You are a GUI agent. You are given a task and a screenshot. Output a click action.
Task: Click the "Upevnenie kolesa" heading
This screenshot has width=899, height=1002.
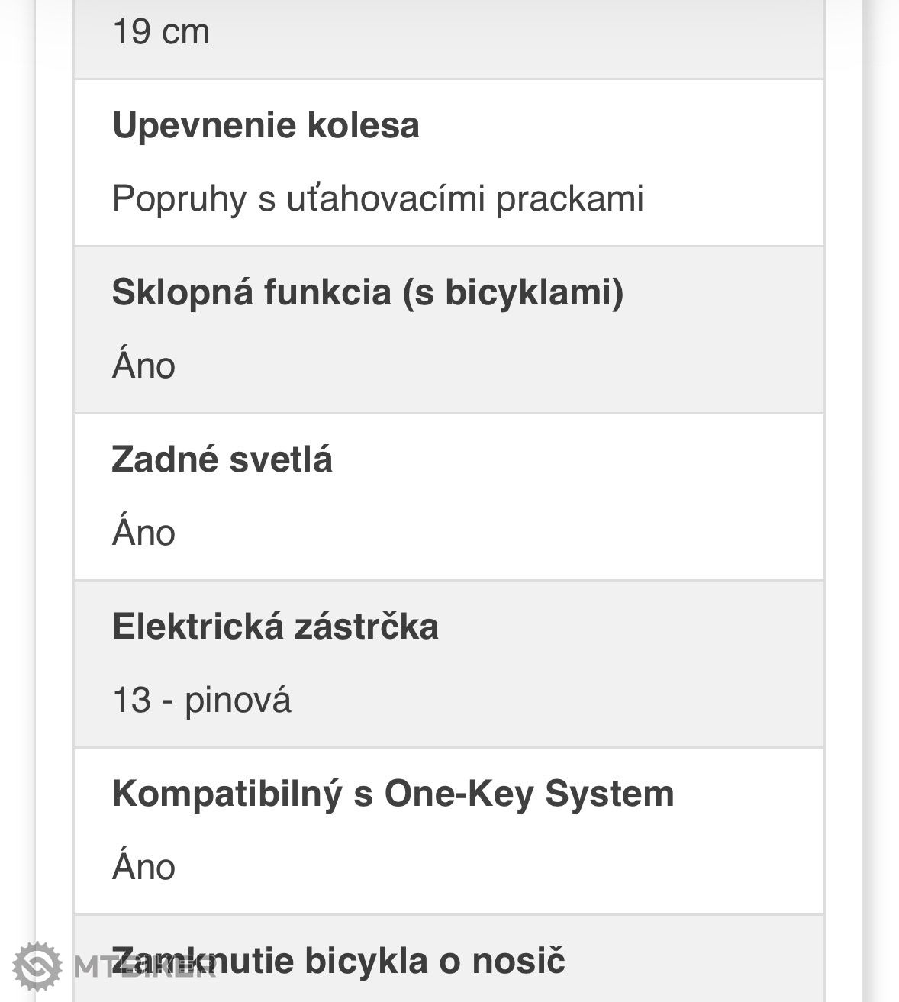pyautogui.click(x=266, y=125)
